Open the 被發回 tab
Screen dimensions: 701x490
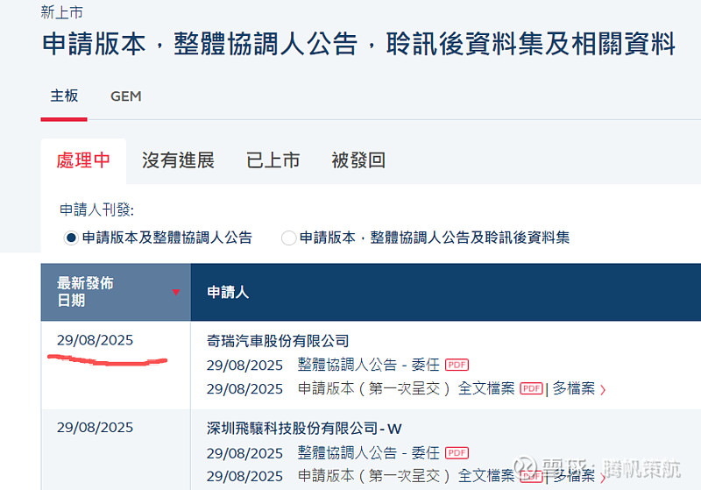[x=358, y=160]
